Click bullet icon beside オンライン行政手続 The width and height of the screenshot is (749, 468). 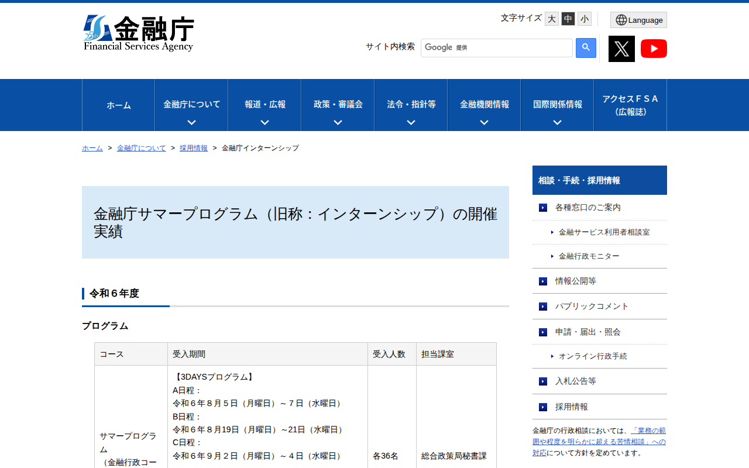click(552, 356)
